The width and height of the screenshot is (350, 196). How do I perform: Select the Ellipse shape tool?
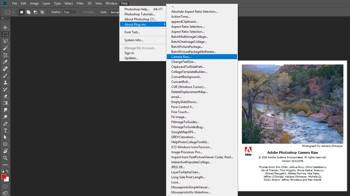pos(5,144)
